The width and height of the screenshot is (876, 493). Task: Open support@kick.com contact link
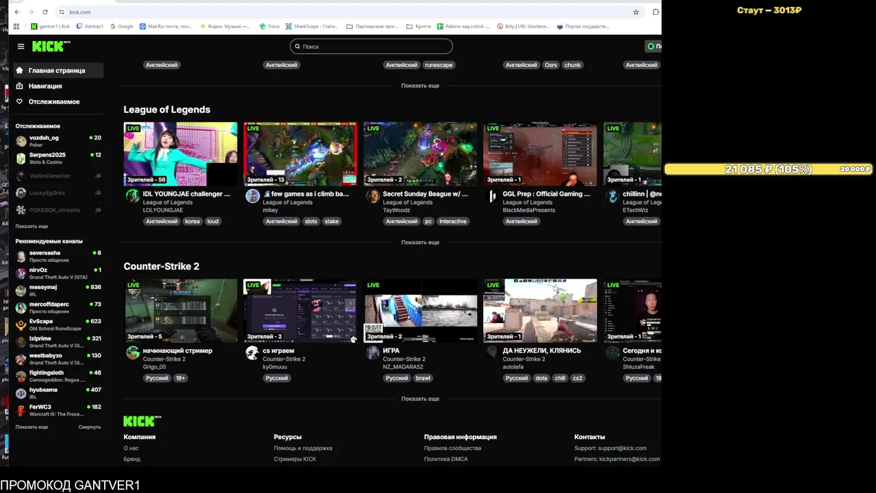[610, 448]
